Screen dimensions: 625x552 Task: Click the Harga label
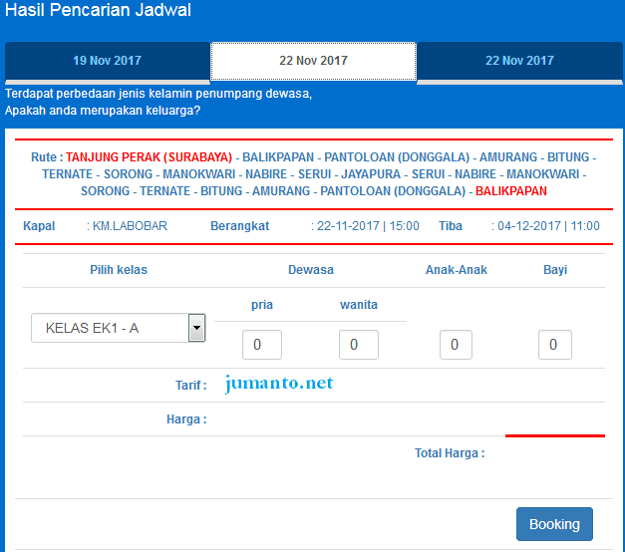point(186,419)
